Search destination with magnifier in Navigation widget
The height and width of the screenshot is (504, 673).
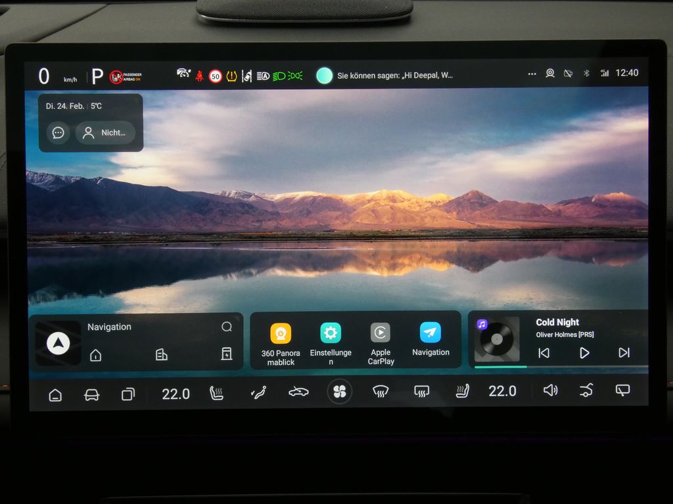click(227, 327)
